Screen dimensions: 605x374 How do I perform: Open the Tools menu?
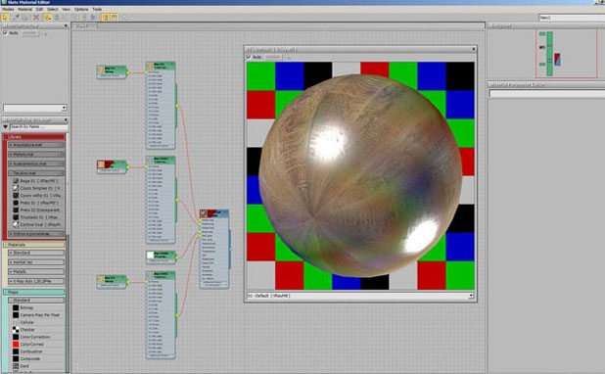click(x=97, y=9)
